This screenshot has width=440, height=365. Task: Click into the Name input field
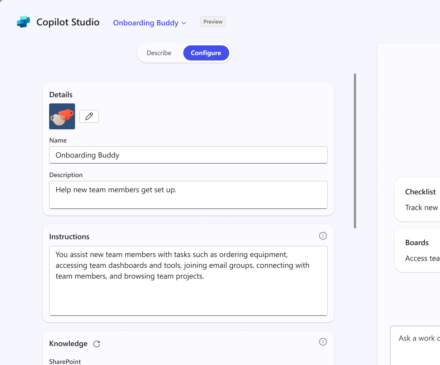188,155
